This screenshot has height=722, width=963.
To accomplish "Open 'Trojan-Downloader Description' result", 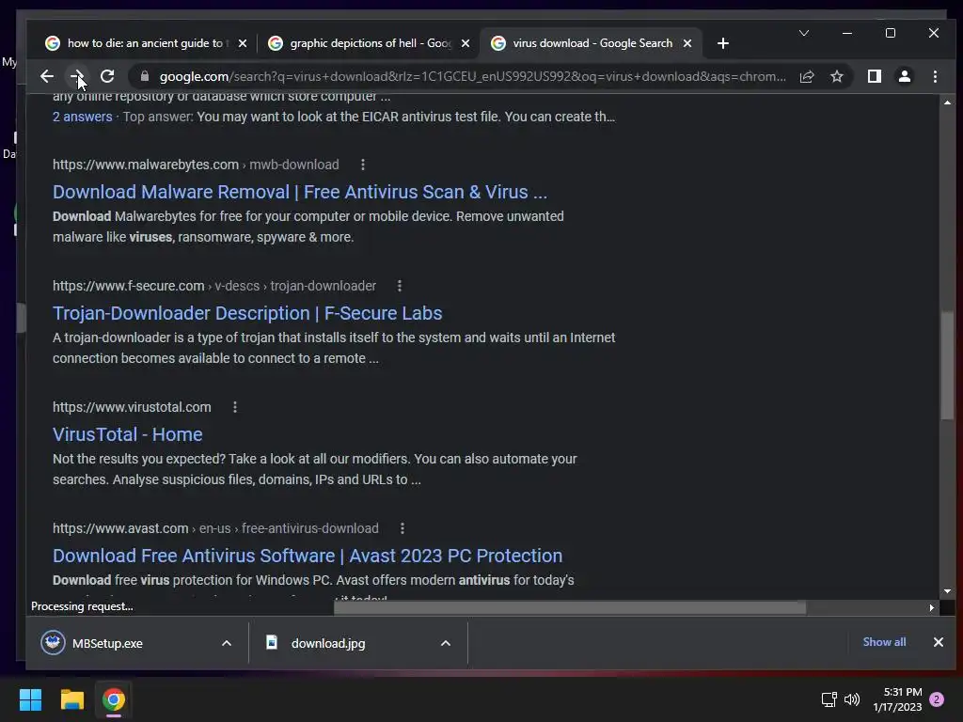I will (x=247, y=313).
